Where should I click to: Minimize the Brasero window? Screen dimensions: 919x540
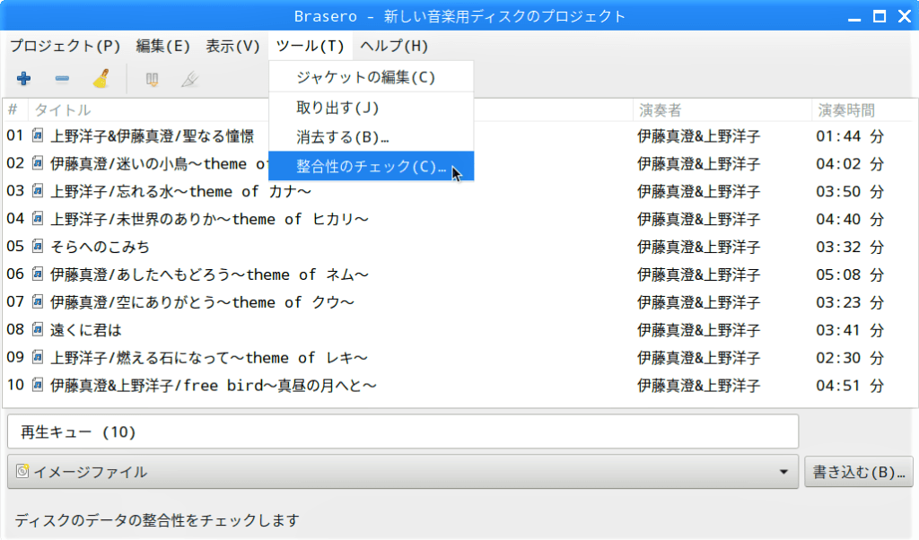[854, 18]
